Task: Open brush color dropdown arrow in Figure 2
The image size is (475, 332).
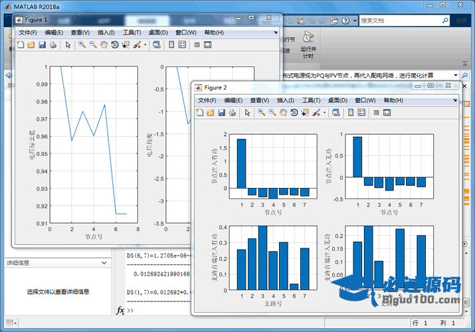Action: [324, 113]
